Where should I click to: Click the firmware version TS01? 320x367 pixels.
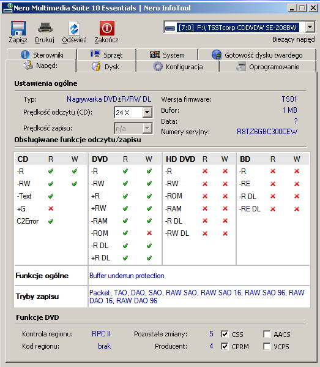(x=289, y=99)
